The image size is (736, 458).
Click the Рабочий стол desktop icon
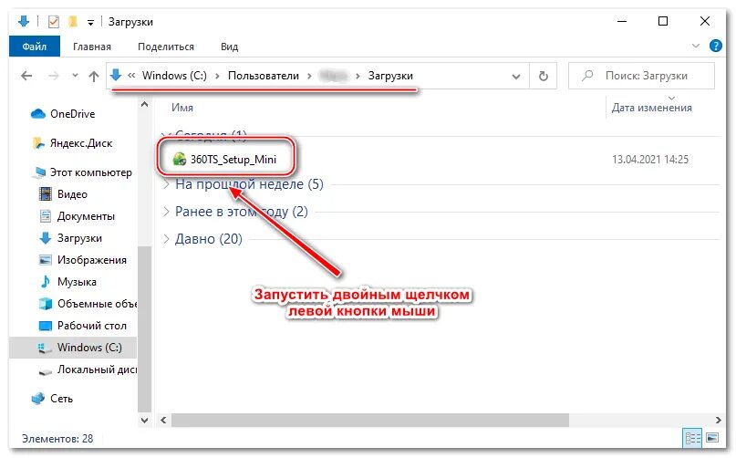tap(45, 326)
